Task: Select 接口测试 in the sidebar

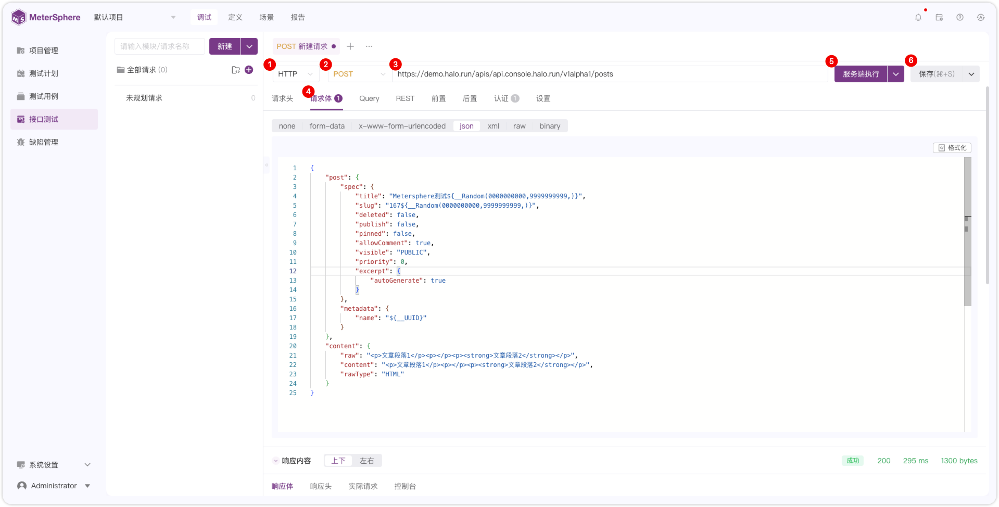Action: tap(54, 119)
